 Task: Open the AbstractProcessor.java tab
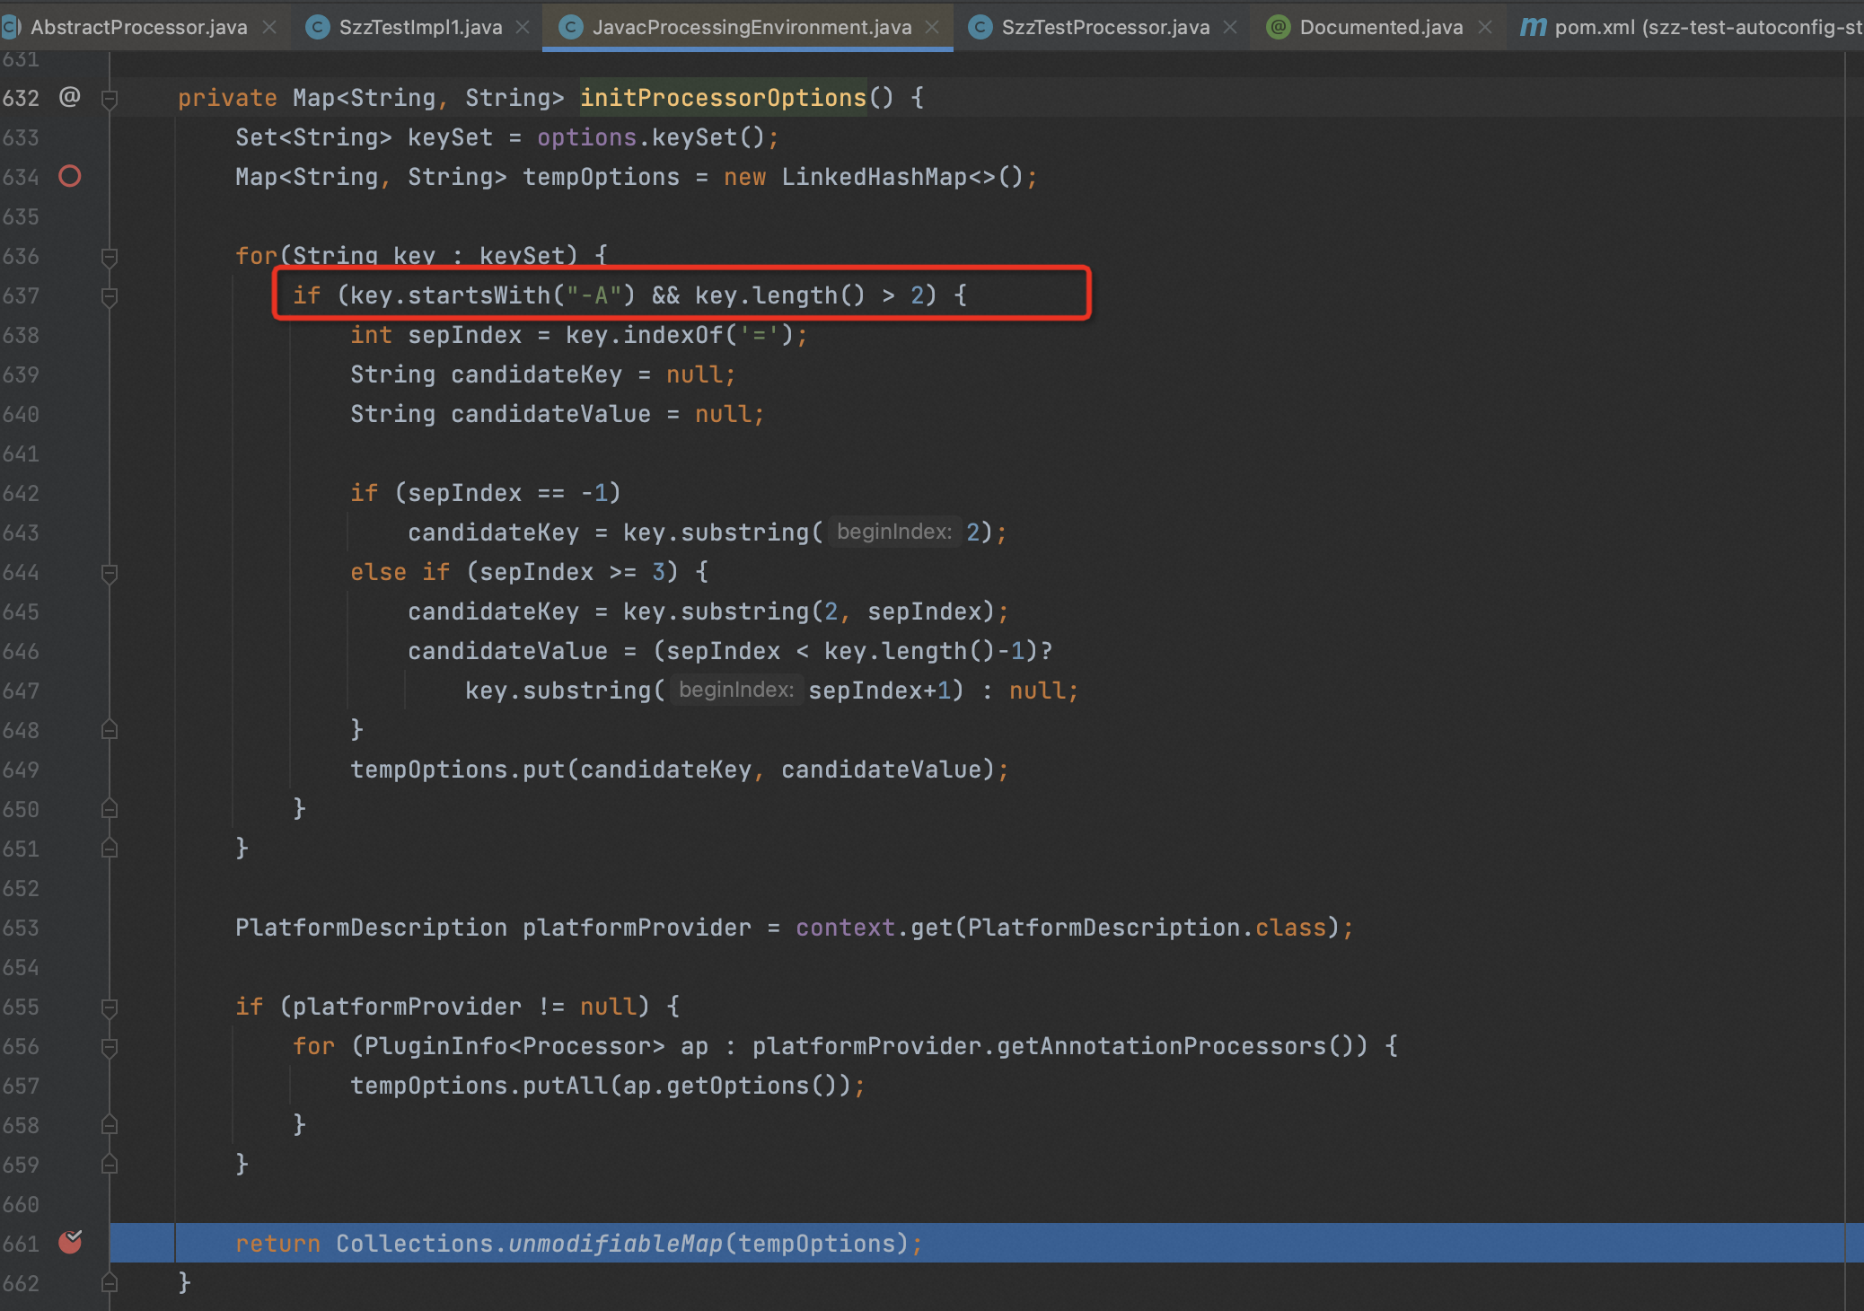pyautogui.click(x=138, y=27)
